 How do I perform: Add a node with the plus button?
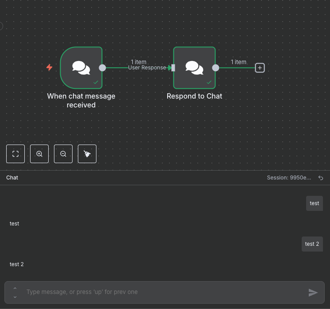(260, 68)
